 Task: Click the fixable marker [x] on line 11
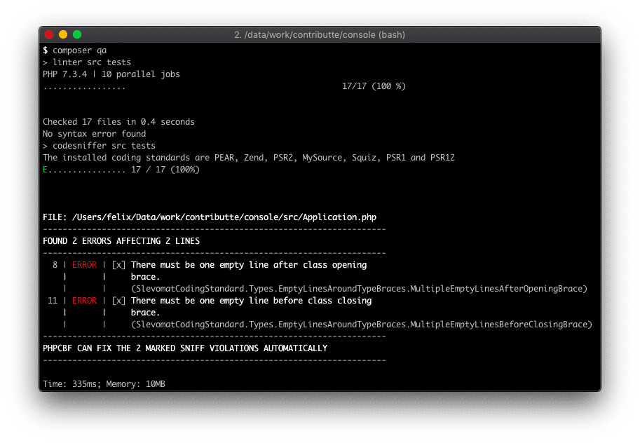coord(118,301)
